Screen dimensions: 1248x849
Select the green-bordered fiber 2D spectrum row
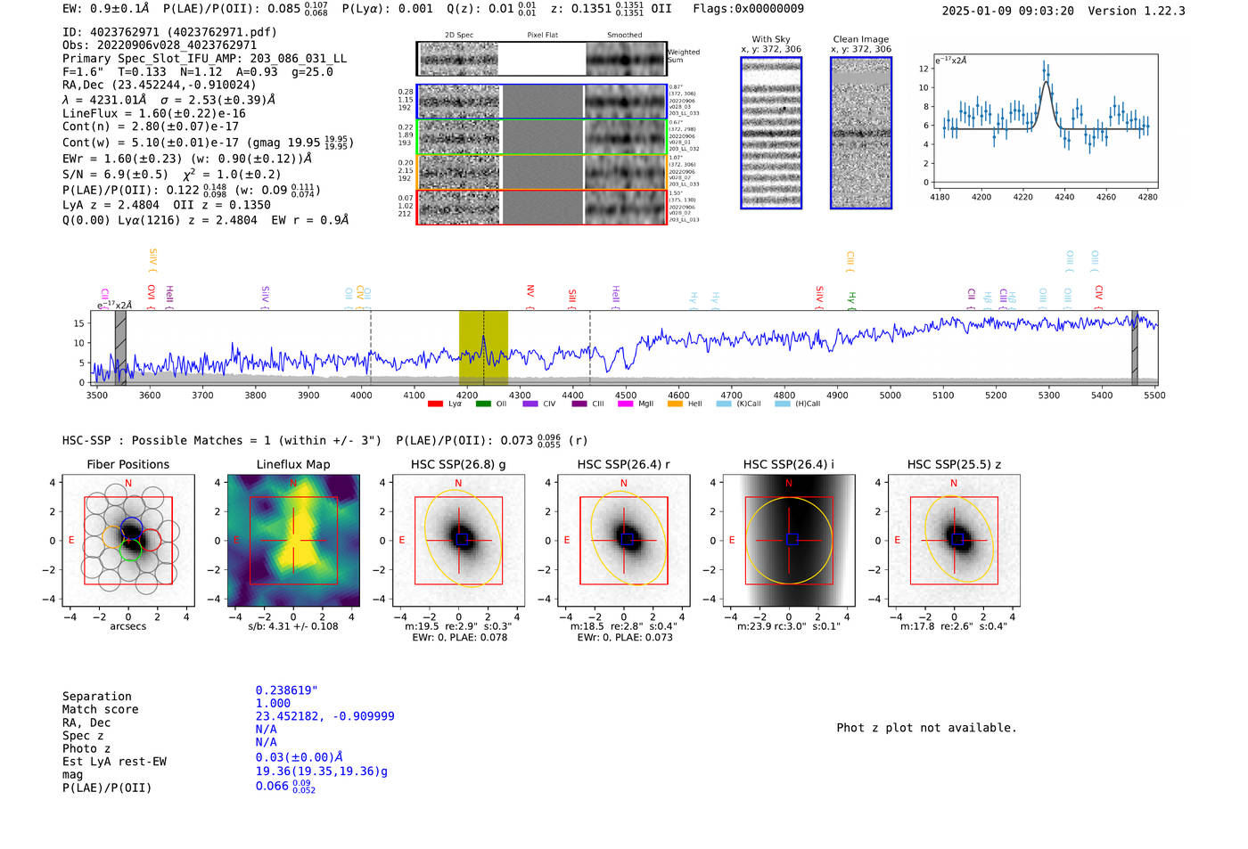tap(541, 137)
